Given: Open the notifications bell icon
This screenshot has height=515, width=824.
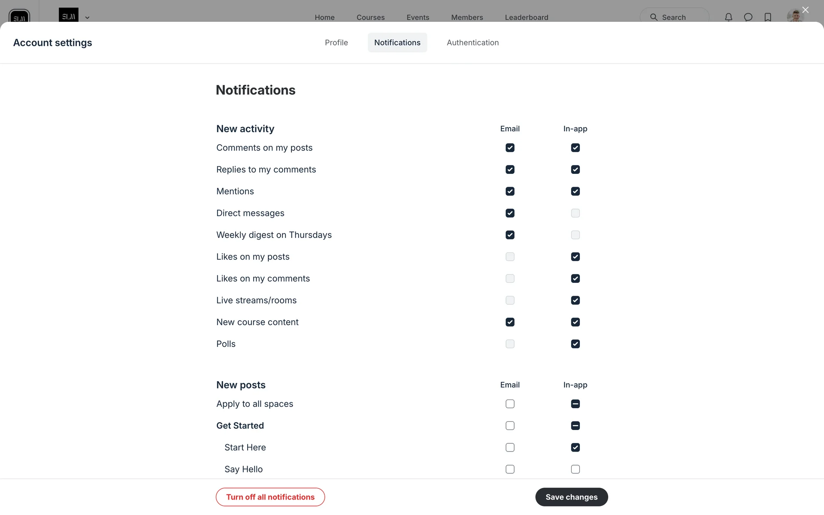Looking at the screenshot, I should [x=728, y=17].
